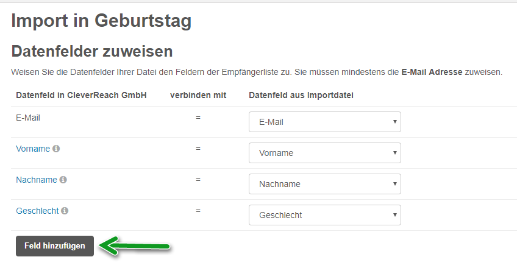Click the verbinden mit column header
The image size is (517, 268).
point(198,95)
